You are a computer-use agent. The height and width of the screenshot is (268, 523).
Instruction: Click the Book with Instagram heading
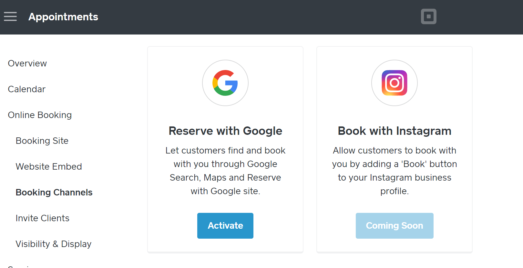pyautogui.click(x=394, y=131)
